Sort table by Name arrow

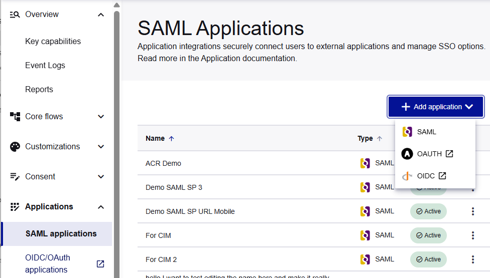[171, 139]
